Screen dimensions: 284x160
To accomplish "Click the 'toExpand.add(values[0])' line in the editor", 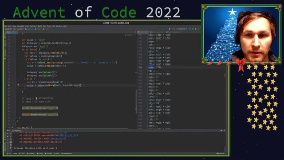I will pos(42,72).
